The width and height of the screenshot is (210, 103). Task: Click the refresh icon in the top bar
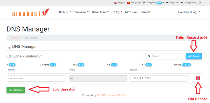coord(200,3)
